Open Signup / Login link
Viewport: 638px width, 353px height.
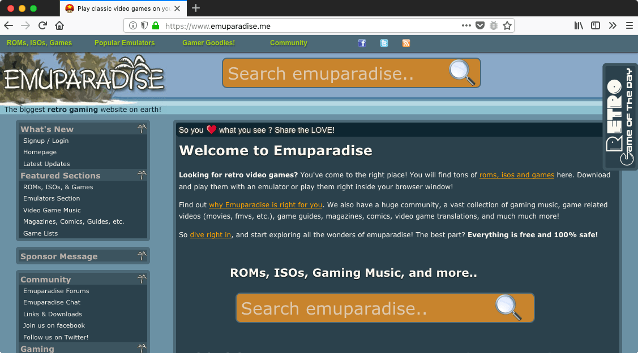(45, 141)
